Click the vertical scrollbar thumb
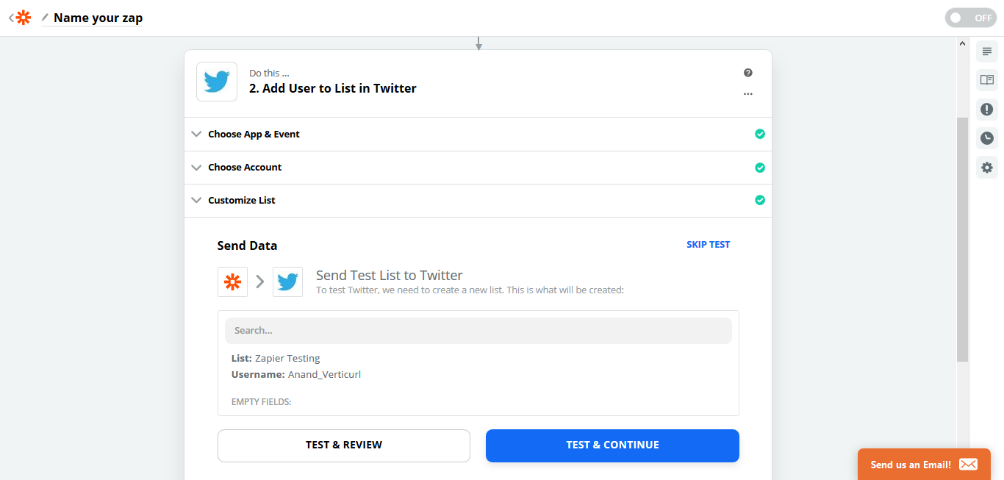The width and height of the screenshot is (1004, 480). [962, 239]
